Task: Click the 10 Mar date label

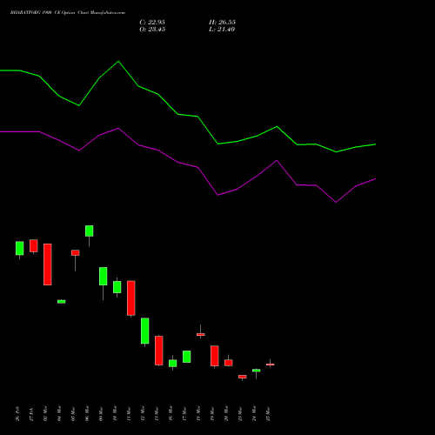Action: pyautogui.click(x=115, y=413)
